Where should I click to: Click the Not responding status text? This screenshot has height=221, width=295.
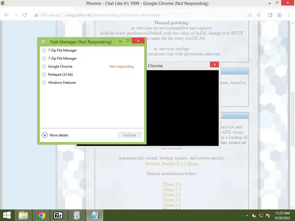[122, 66]
